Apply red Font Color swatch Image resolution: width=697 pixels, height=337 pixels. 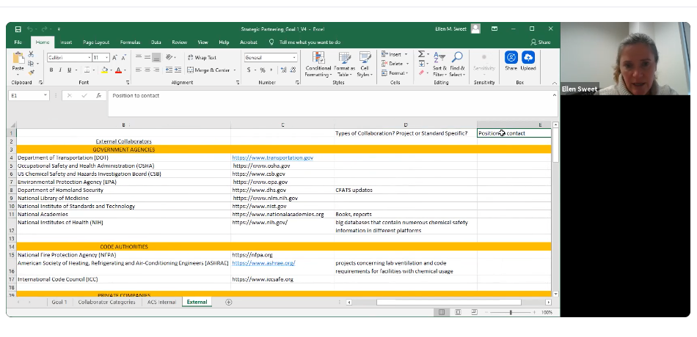pyautogui.click(x=118, y=70)
